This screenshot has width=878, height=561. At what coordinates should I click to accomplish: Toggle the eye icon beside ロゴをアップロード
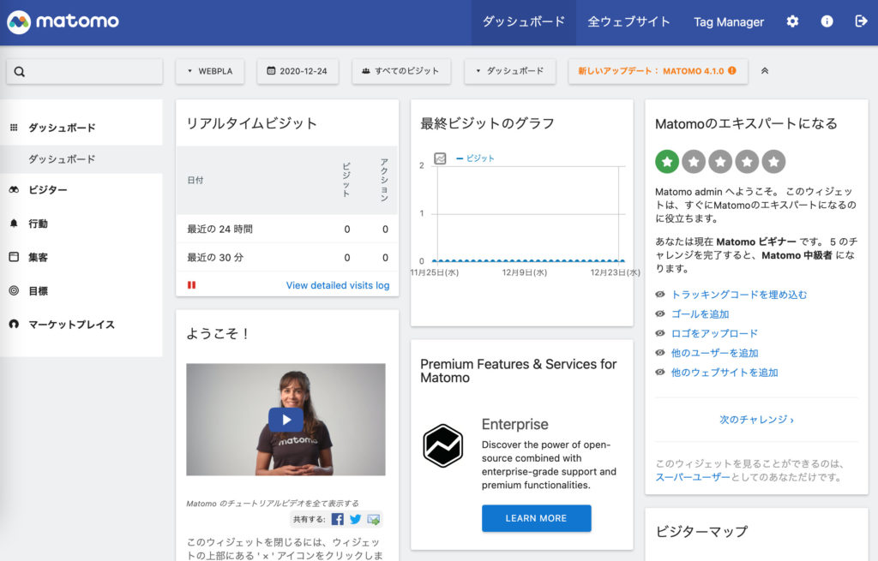pyautogui.click(x=660, y=333)
